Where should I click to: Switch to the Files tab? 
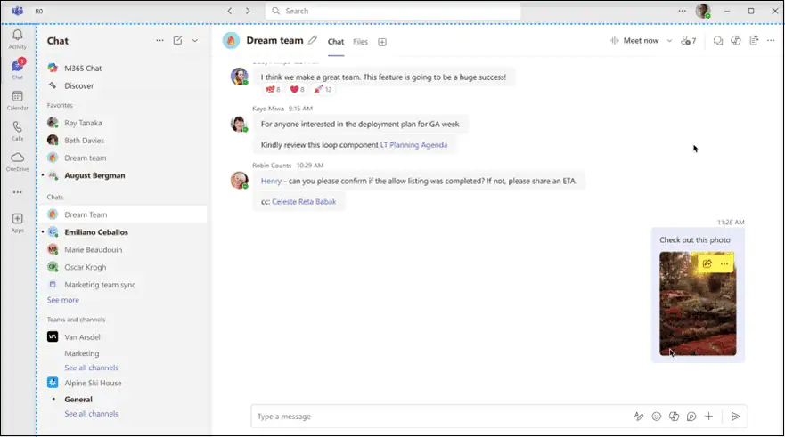click(x=361, y=42)
